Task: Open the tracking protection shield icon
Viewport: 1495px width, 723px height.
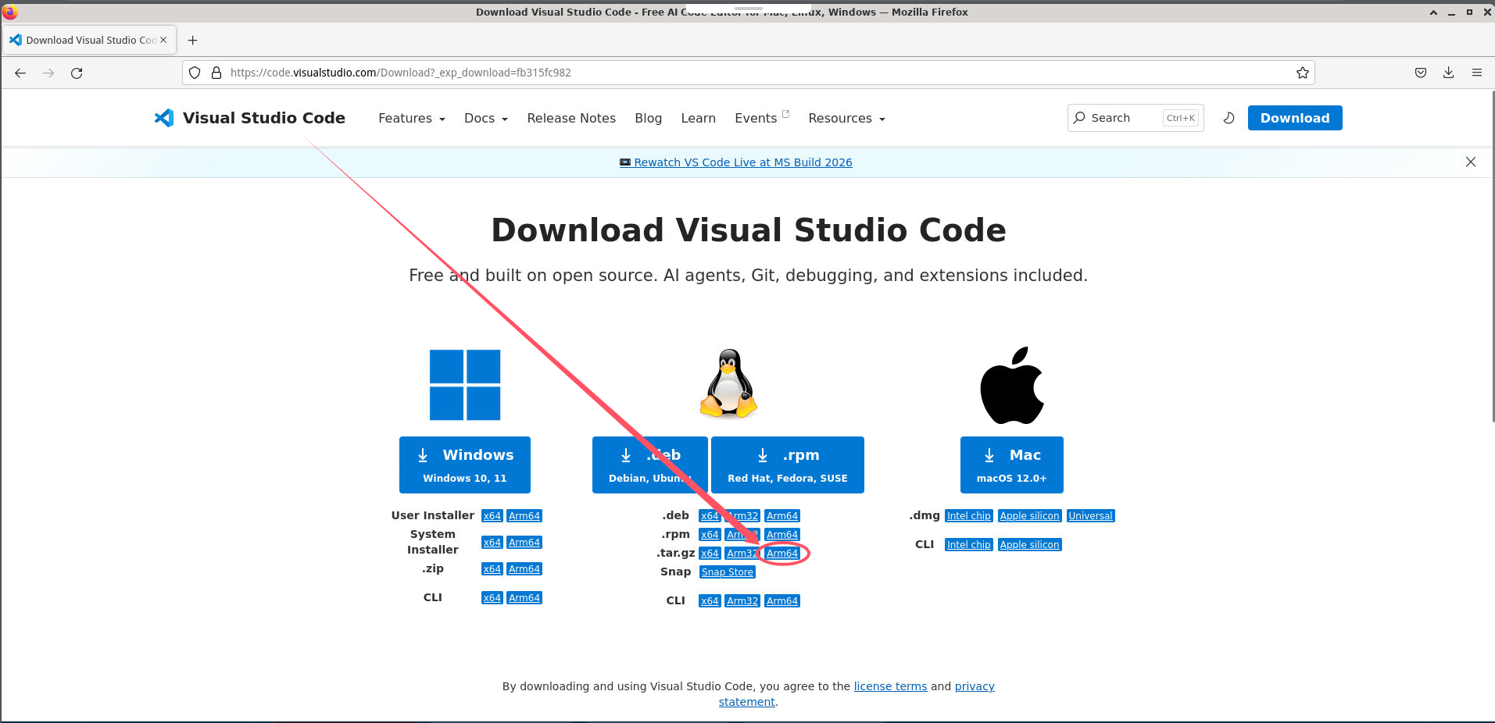Action: (x=195, y=73)
